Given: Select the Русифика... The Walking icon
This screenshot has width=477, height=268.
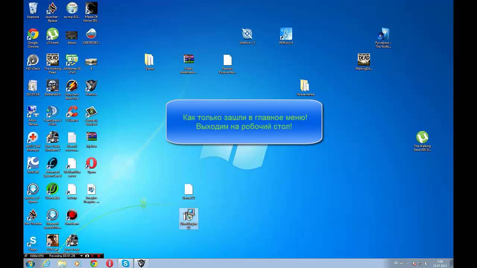Looking at the screenshot, I should point(383,38).
